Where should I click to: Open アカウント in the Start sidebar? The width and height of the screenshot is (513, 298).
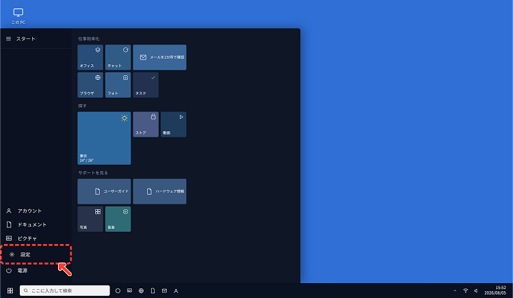click(36, 211)
